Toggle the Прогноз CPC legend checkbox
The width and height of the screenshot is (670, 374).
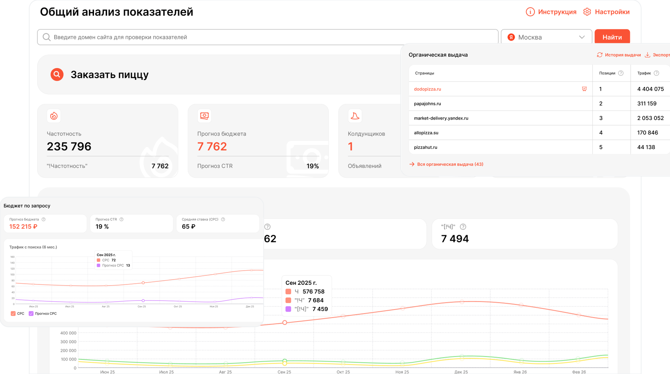31,314
